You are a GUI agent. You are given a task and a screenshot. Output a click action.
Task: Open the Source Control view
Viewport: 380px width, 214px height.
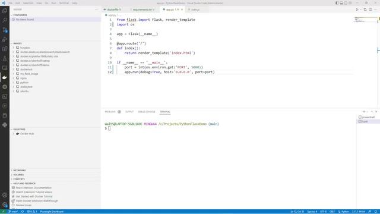[5, 30]
